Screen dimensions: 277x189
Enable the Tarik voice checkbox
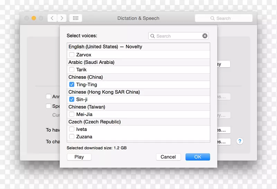point(72,70)
